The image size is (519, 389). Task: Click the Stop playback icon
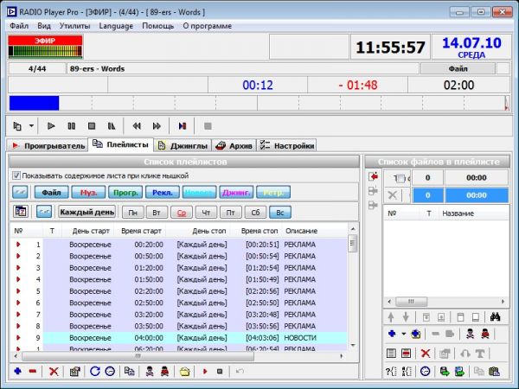[91, 125]
